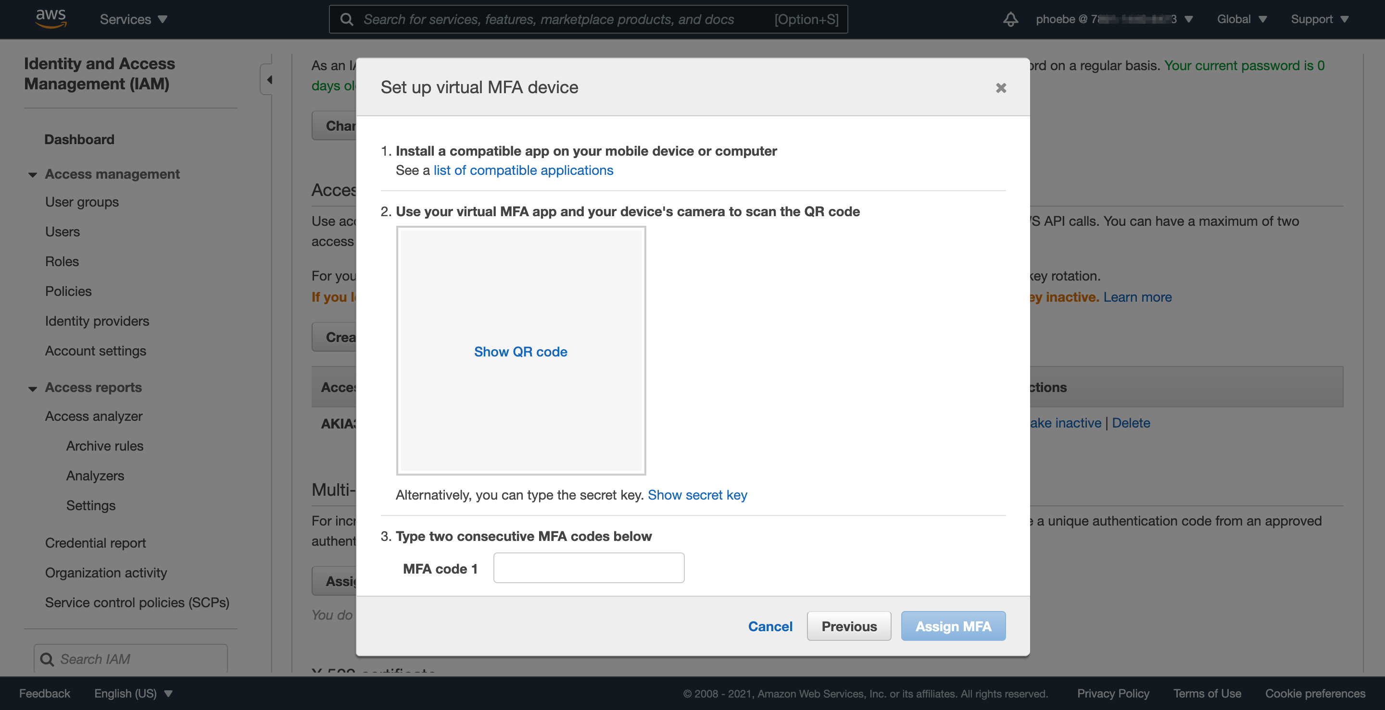Open Archive rules
Image resolution: width=1385 pixels, height=710 pixels.
click(105, 446)
